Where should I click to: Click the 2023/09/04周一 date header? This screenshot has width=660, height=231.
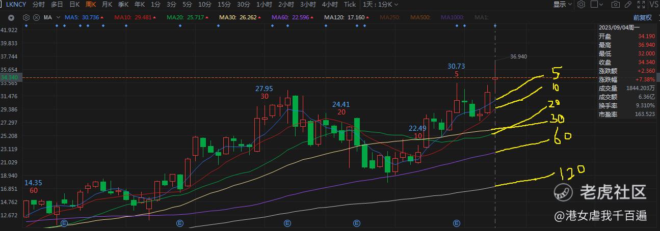[619, 27]
